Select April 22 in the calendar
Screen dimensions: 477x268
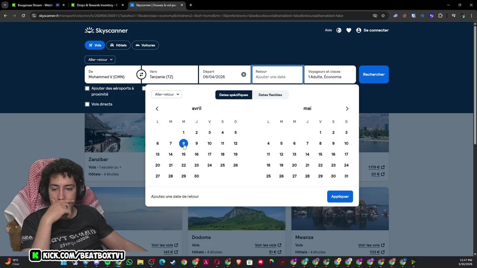pos(183,165)
